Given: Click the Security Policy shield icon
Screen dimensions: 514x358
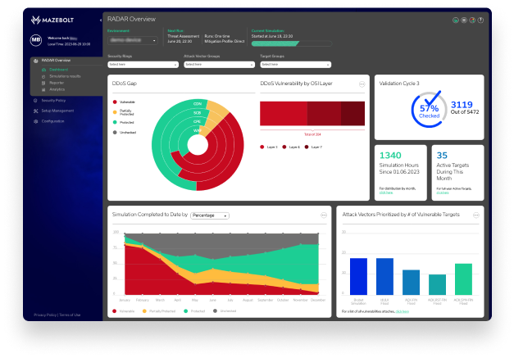Looking at the screenshot, I should [x=35, y=100].
